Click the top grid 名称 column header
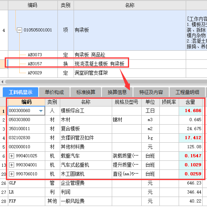The width and height of the screenshot is (207, 208). pos(130,5)
